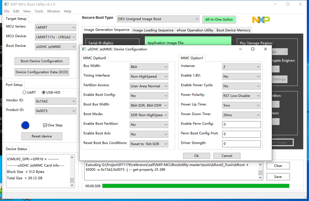309x201 pixels.
Task: Open the Timing Interface dropdown
Action: [x=149, y=76]
